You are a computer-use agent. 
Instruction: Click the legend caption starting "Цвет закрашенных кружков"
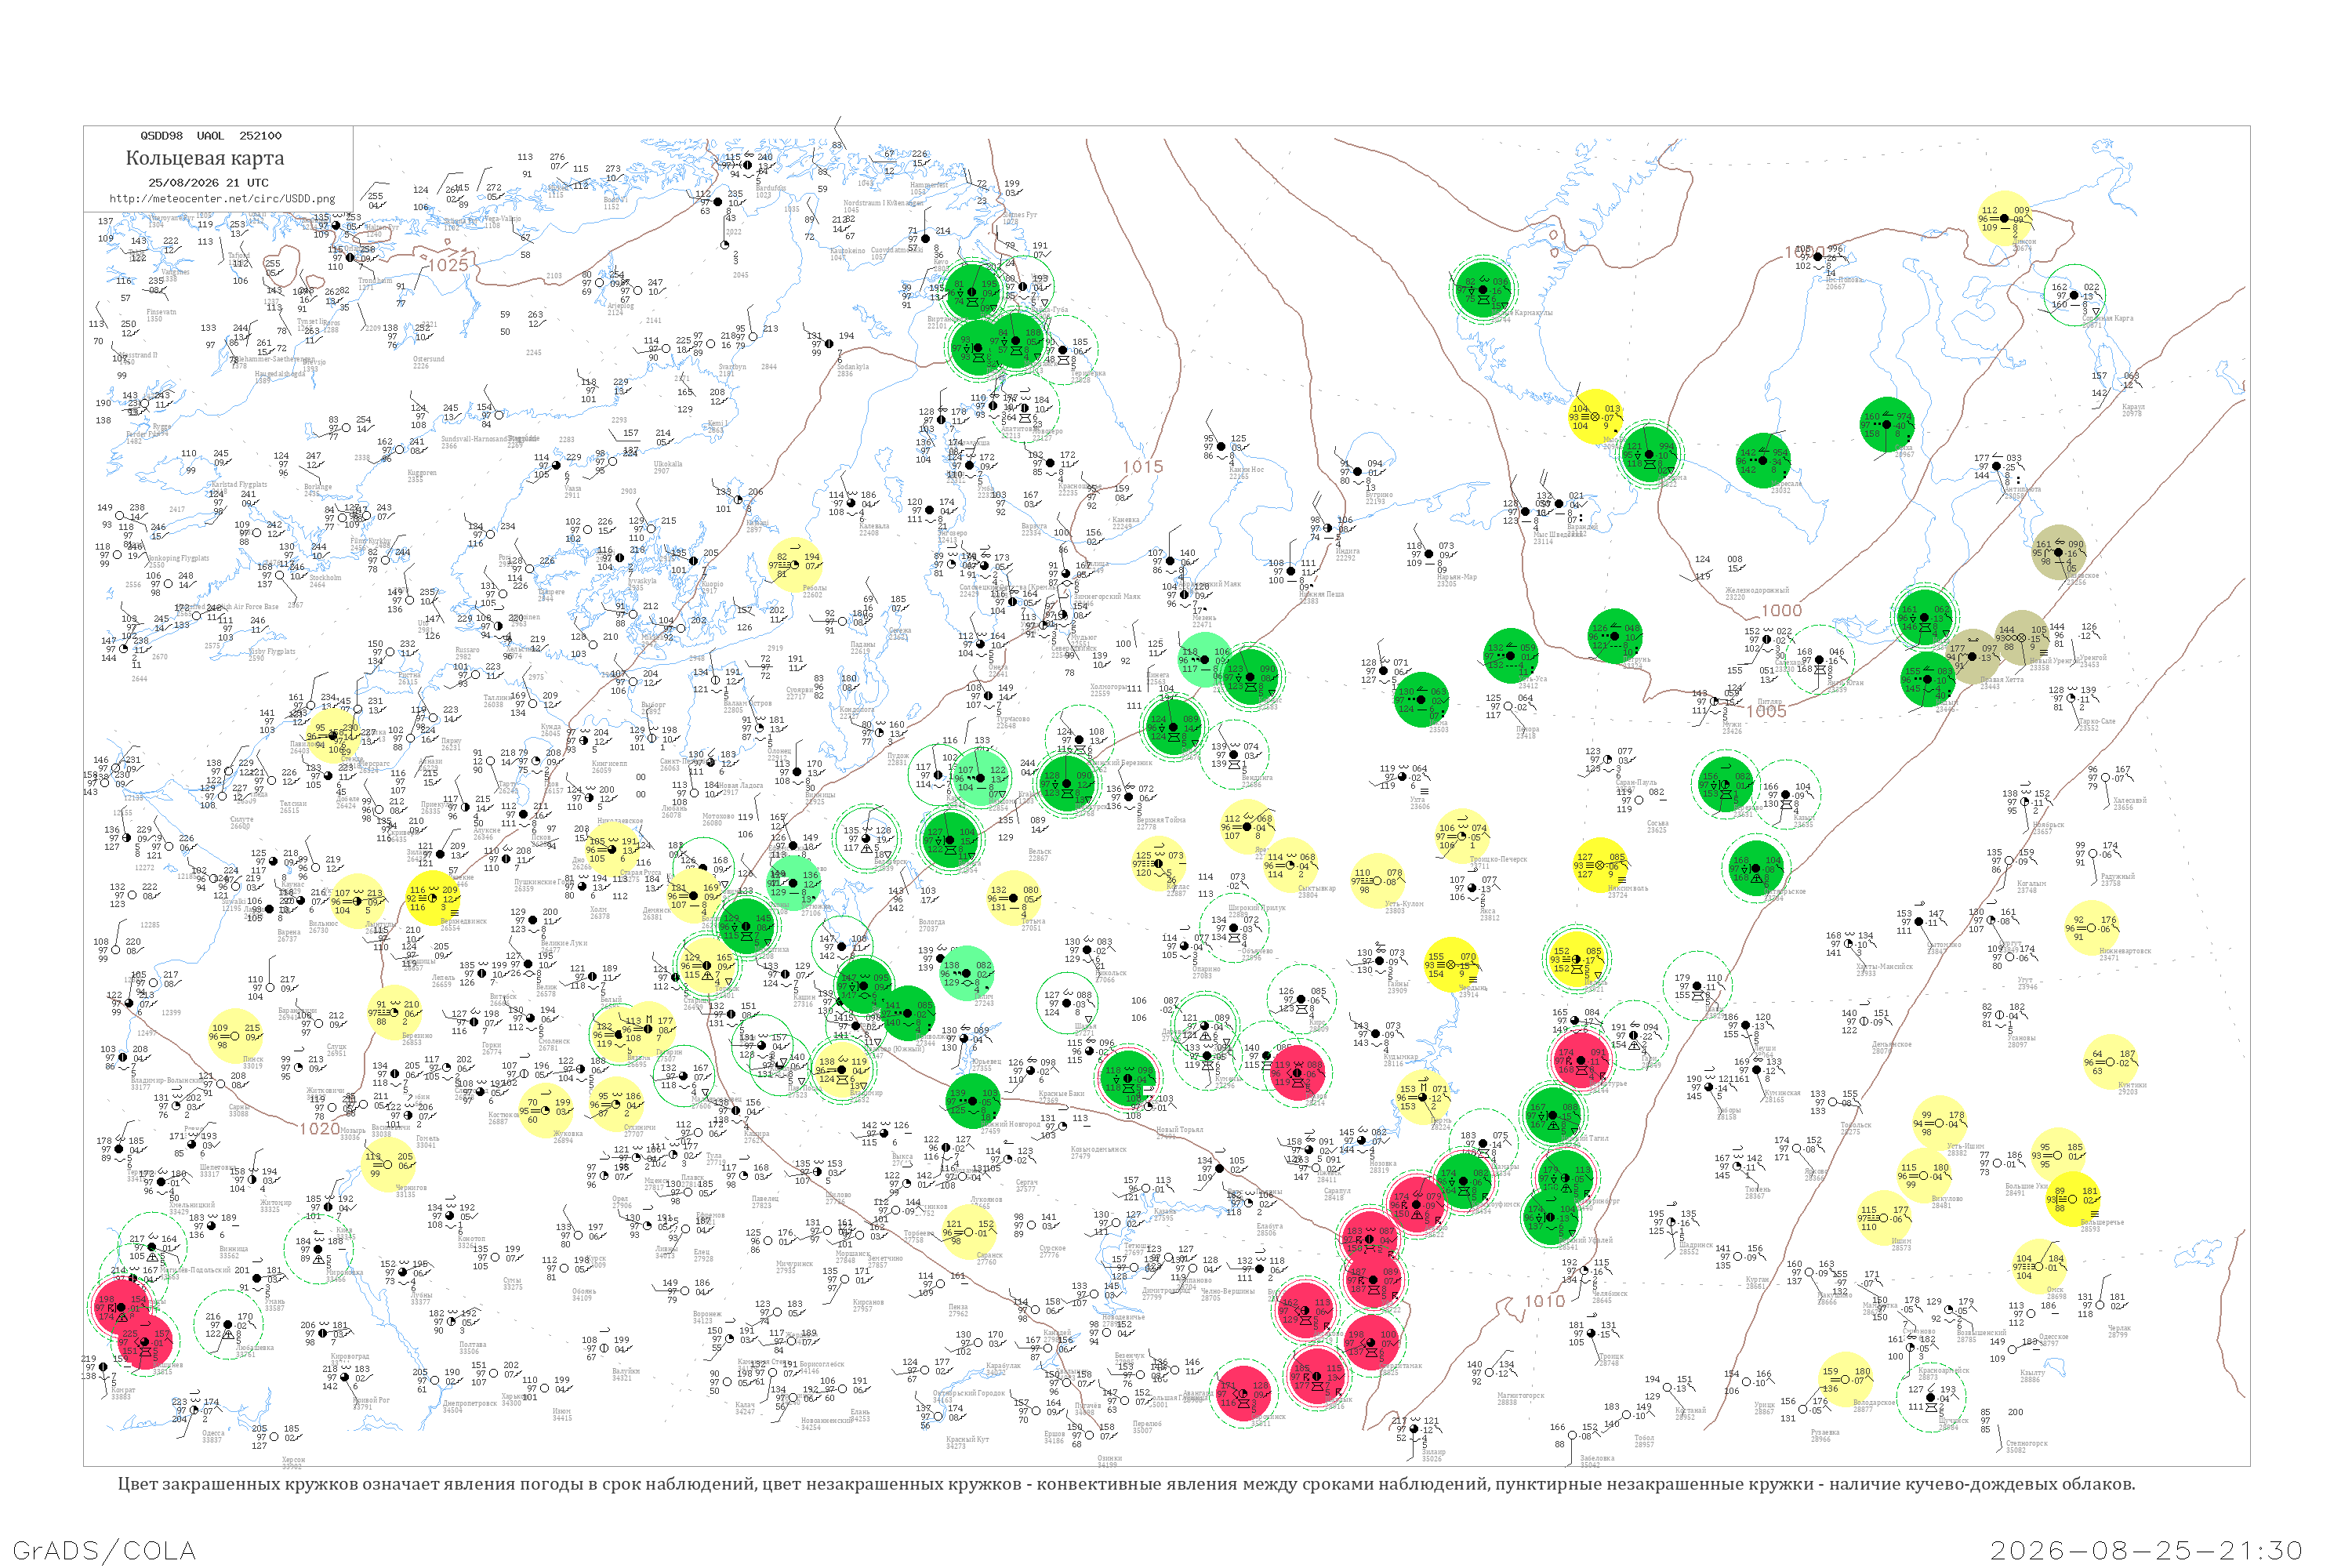tap(1126, 1484)
